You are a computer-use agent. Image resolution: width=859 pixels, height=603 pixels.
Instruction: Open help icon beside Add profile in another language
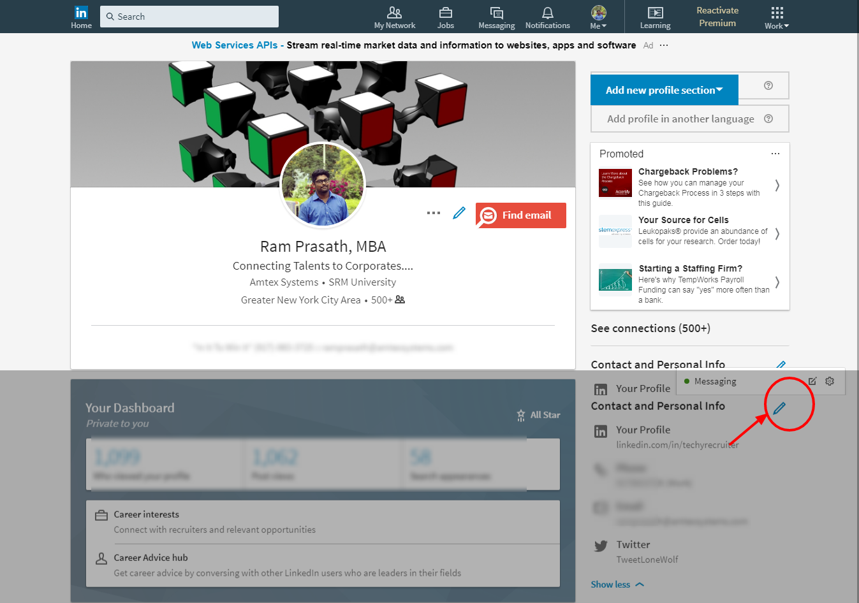pos(768,119)
